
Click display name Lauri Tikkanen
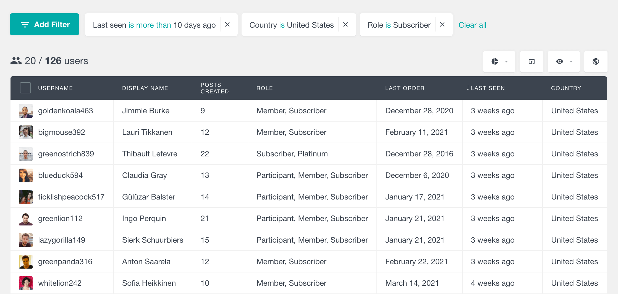[147, 132]
